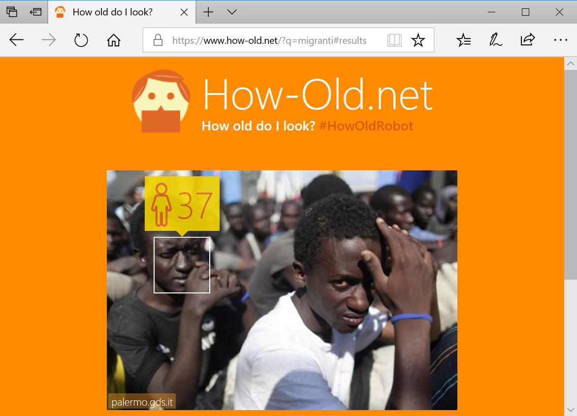577x416 pixels.
Task: Click the vertical scrollbar down arrow
Action: [571, 410]
